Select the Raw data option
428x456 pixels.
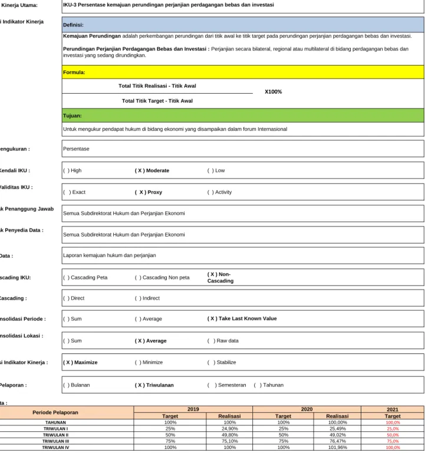[x=223, y=340]
